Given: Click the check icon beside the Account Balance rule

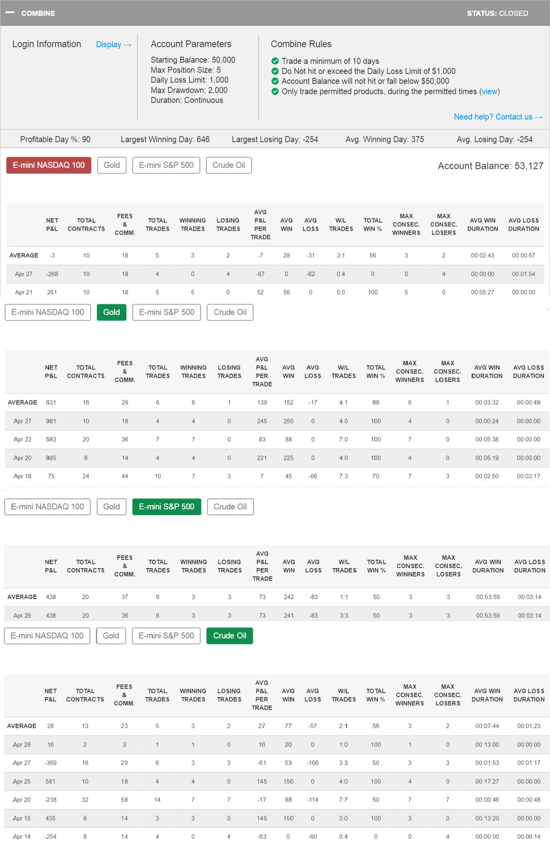Looking at the screenshot, I should 275,81.
